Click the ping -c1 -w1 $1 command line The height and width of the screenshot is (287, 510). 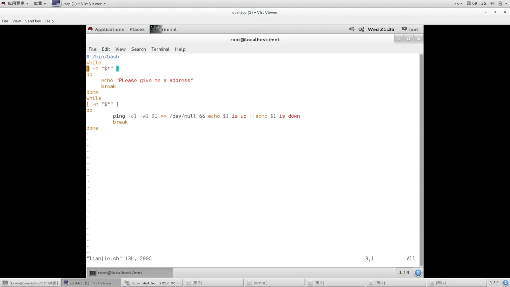pyautogui.click(x=206, y=116)
